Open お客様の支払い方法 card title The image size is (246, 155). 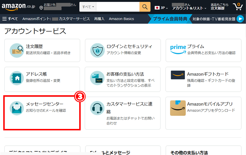click(125, 74)
